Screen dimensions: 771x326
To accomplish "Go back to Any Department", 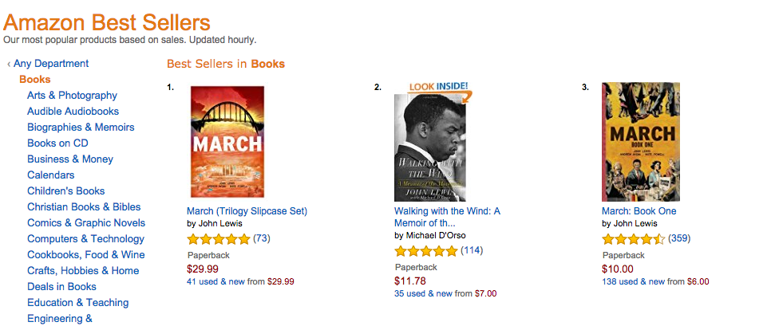I will click(x=50, y=64).
